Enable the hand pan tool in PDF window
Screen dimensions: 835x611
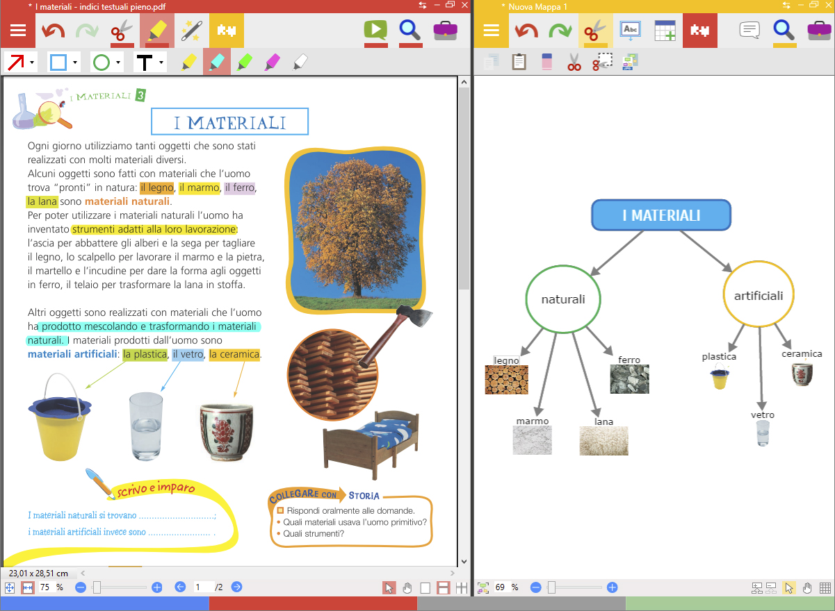(x=407, y=588)
